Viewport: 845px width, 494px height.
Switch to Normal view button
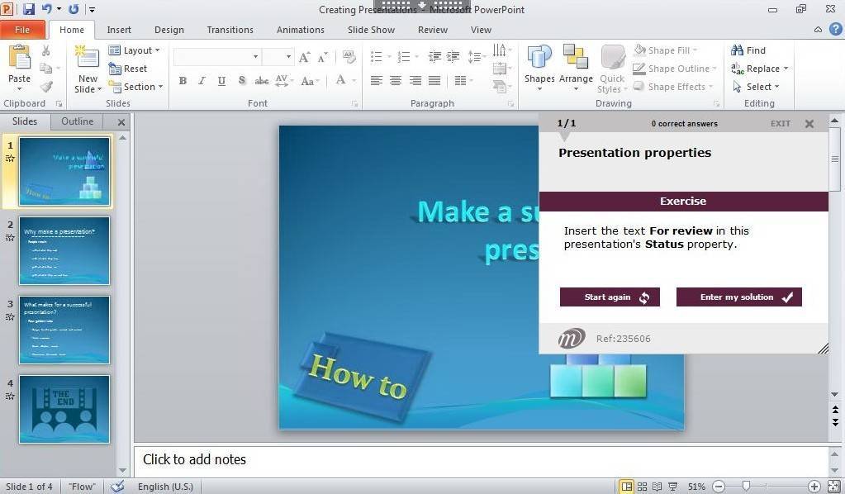(x=627, y=487)
